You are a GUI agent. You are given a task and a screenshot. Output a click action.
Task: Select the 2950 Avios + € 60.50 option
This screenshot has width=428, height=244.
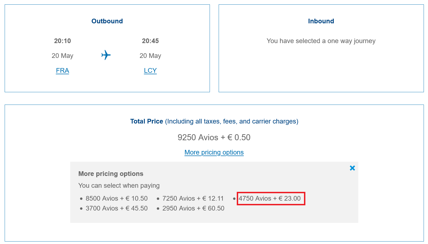[193, 208]
